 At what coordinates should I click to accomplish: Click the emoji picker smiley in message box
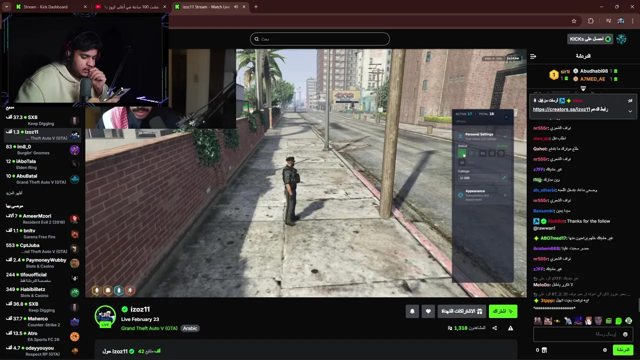(x=625, y=334)
